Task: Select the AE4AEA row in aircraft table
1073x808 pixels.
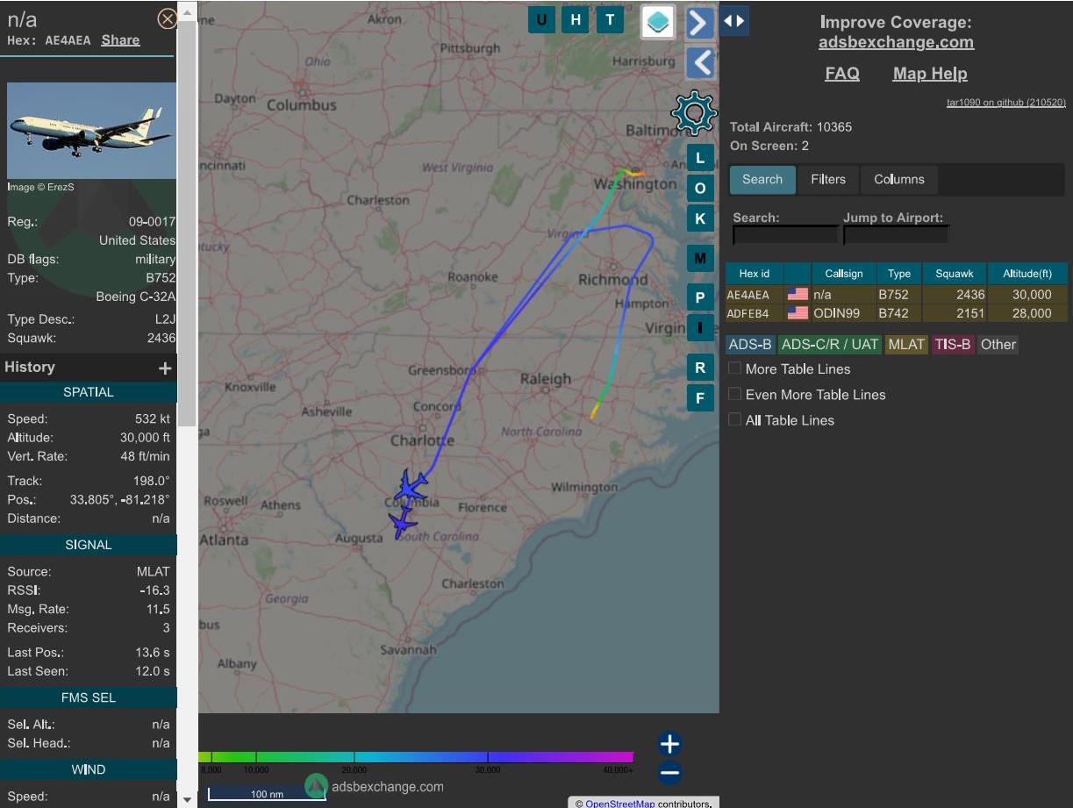Action: pyautogui.click(x=897, y=295)
